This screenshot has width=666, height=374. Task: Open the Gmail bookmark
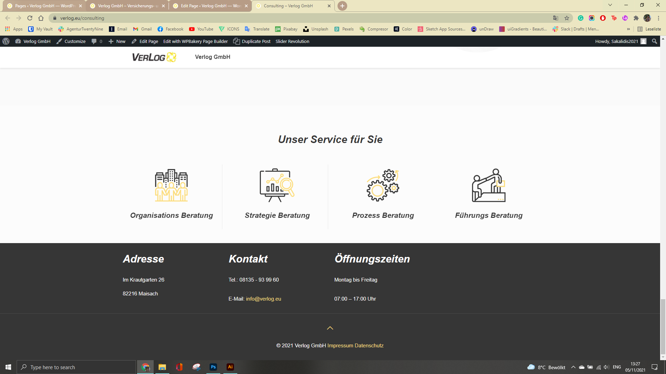(x=142, y=29)
